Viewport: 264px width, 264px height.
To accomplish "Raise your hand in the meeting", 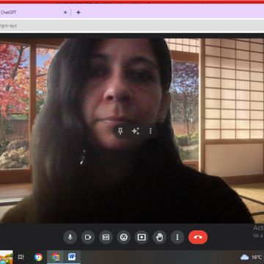I will 160,237.
